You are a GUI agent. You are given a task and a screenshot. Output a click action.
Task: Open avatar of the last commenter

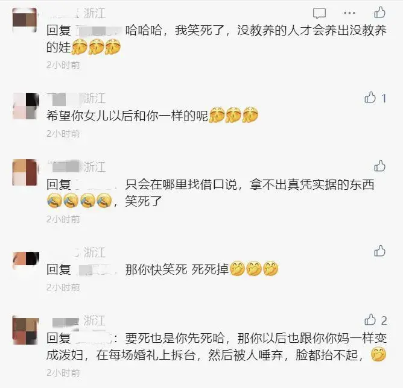point(25,331)
